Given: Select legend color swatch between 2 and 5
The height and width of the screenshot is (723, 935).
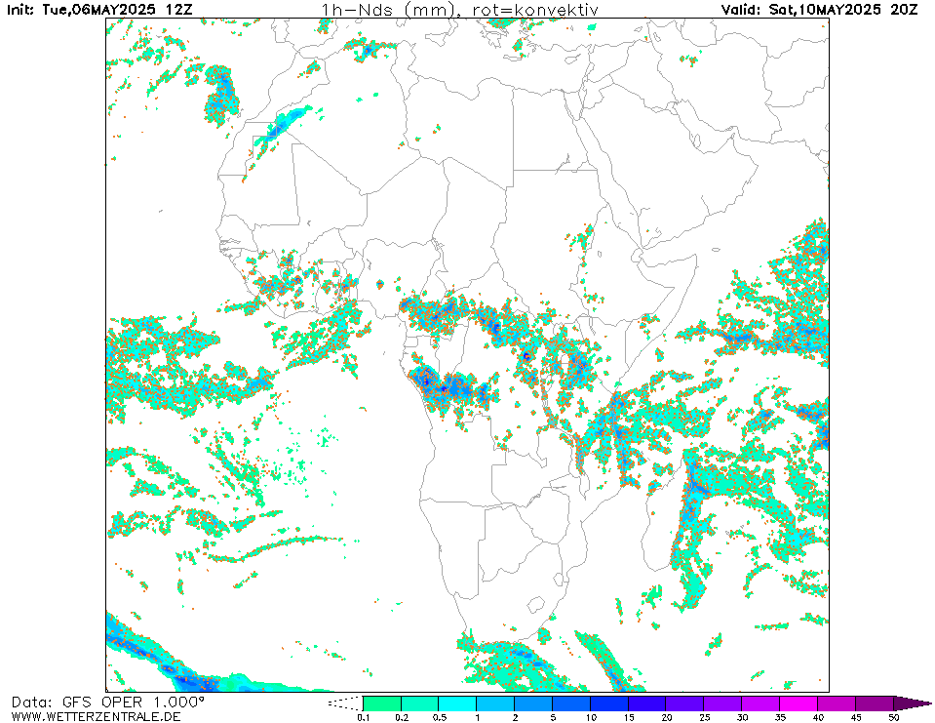Looking at the screenshot, I should coord(533,703).
